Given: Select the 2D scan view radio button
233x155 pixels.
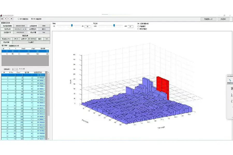Looking at the screenshot, I should pyautogui.click(x=19, y=19).
